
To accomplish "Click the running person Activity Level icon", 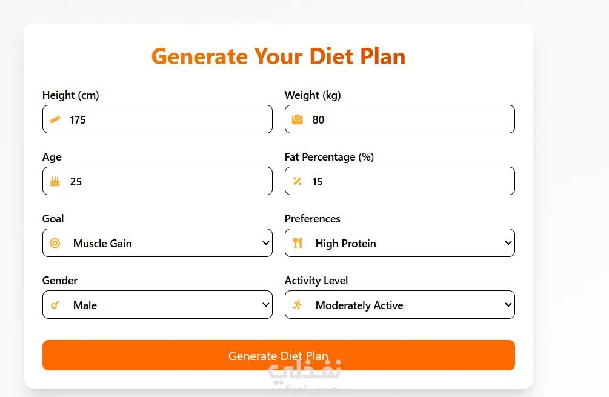I will click(298, 305).
